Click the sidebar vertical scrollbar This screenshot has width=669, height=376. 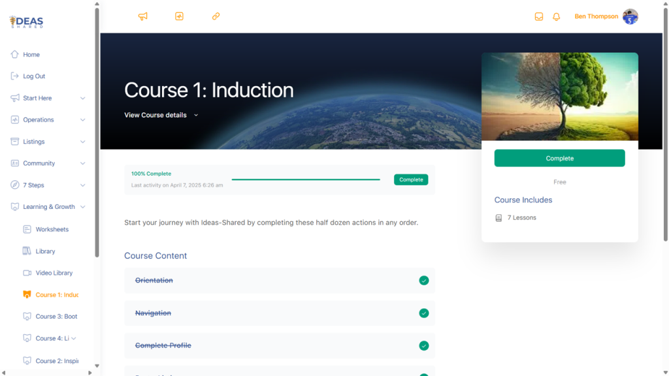coord(97,132)
